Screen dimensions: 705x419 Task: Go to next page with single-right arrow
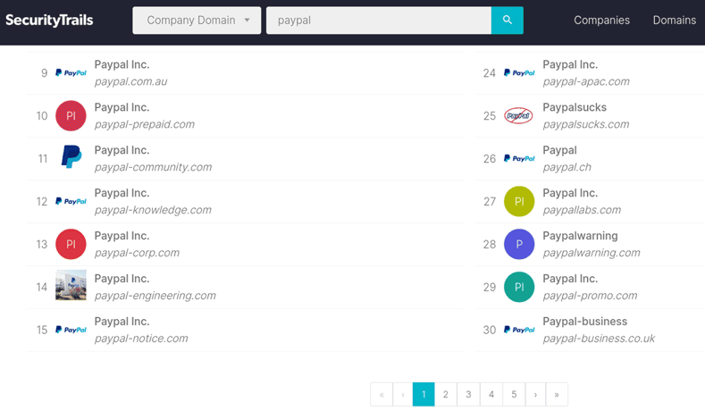click(535, 394)
